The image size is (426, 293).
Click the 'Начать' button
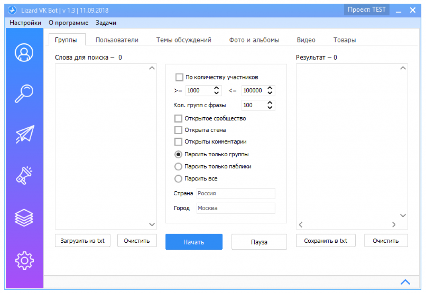(194, 242)
